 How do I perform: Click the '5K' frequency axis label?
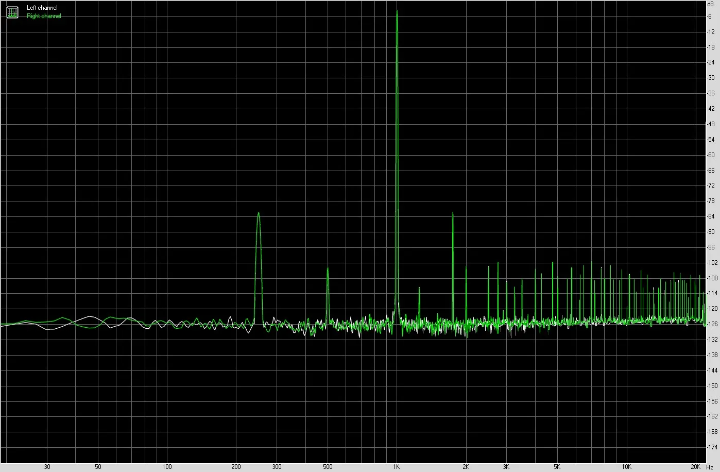tap(557, 467)
